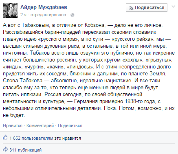Screen dimensions: 178x154
Task: Click 'это нравится' text beside likes count
Action: coord(68,138)
